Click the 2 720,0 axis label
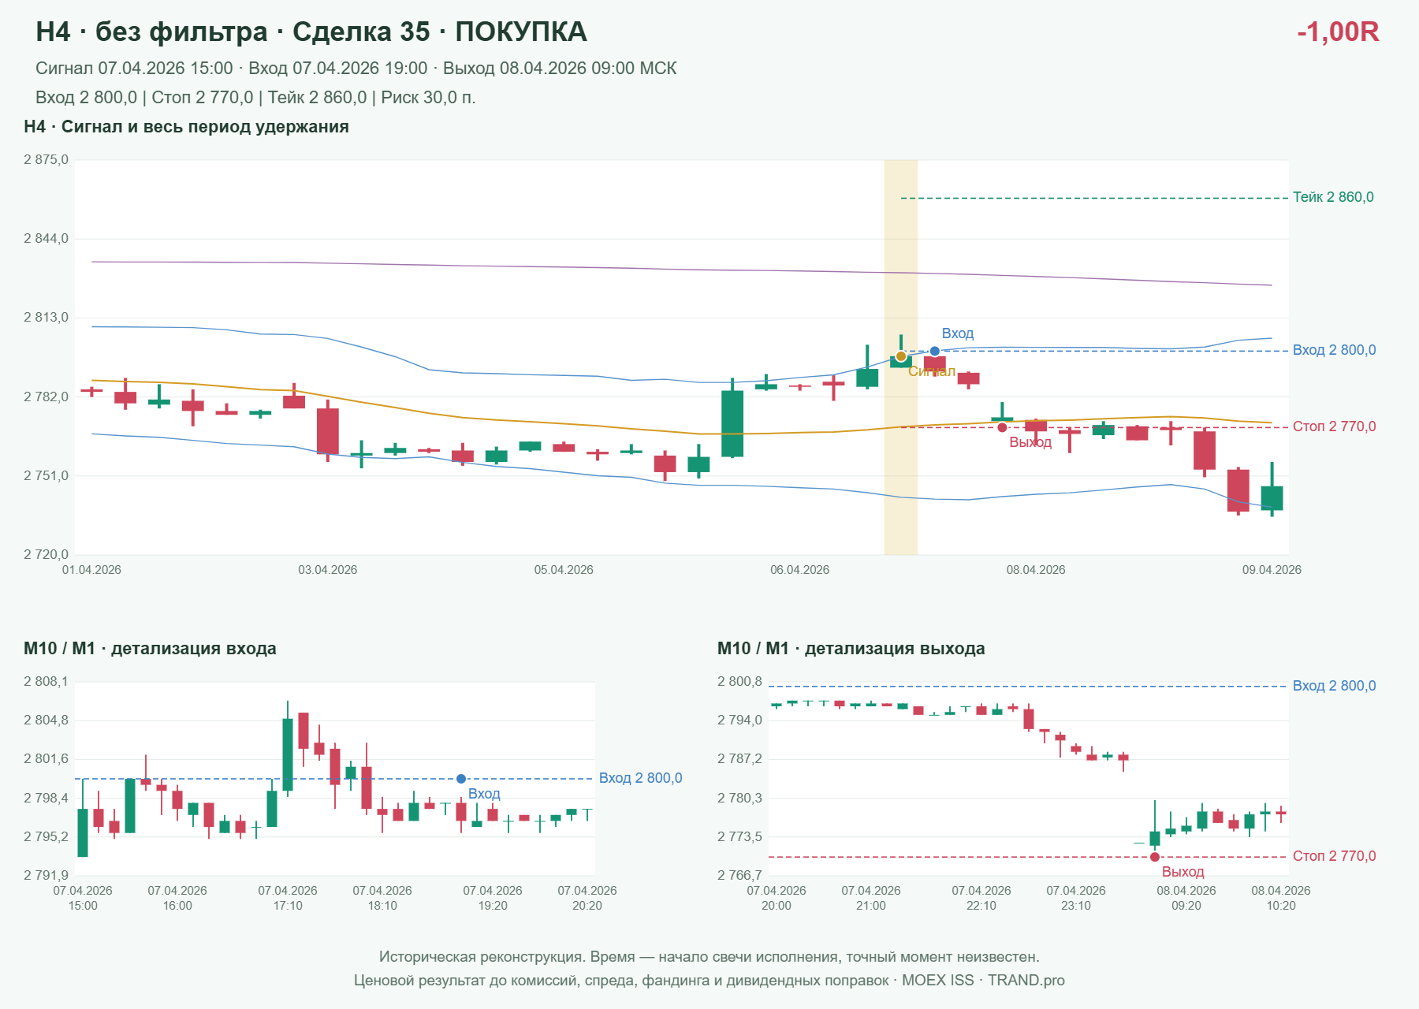The height and width of the screenshot is (1009, 1419). coord(46,554)
